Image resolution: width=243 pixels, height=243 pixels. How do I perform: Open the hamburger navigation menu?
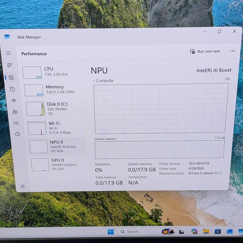8,53
